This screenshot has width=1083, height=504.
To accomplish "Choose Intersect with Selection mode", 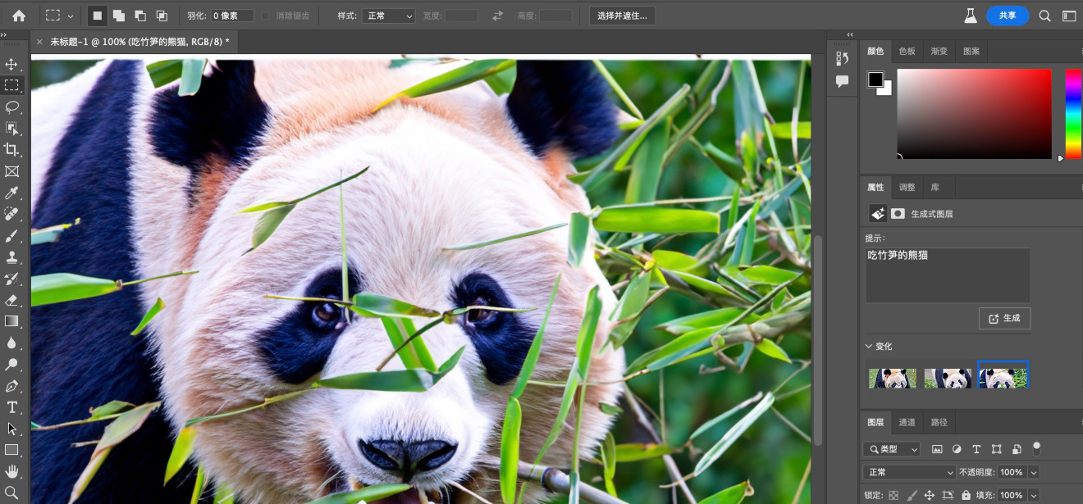I will coord(162,16).
